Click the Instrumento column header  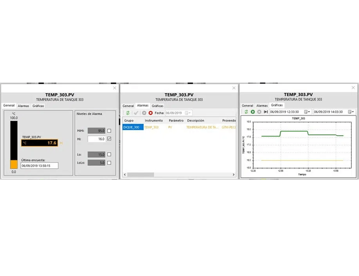tap(153, 120)
